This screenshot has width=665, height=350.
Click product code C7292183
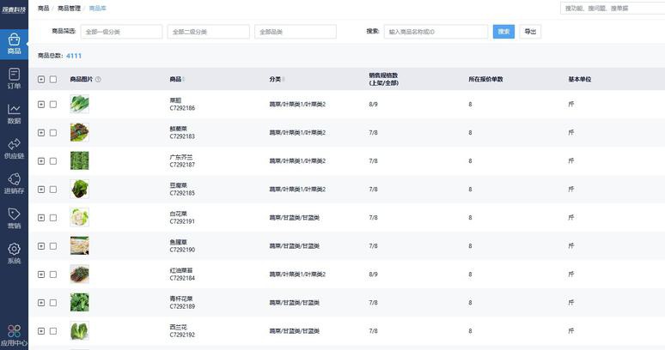[182, 136]
